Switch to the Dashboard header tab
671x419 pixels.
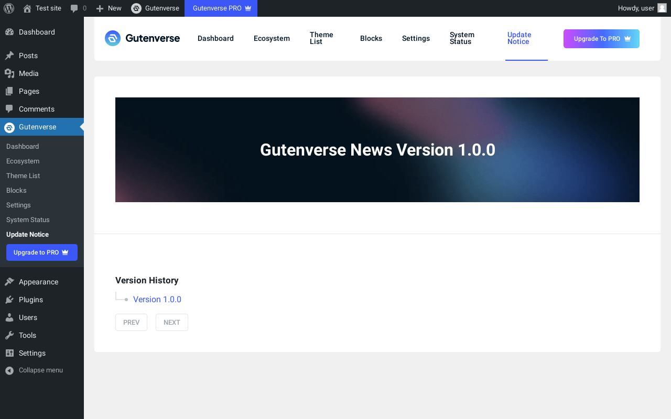[215, 38]
